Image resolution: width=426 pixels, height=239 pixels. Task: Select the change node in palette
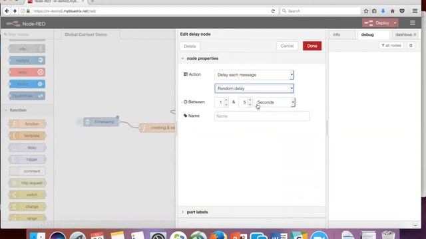click(27, 206)
